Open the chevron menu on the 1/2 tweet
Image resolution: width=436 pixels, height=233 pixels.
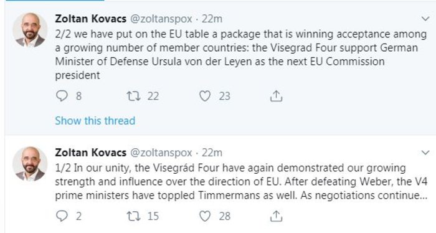[425, 153]
